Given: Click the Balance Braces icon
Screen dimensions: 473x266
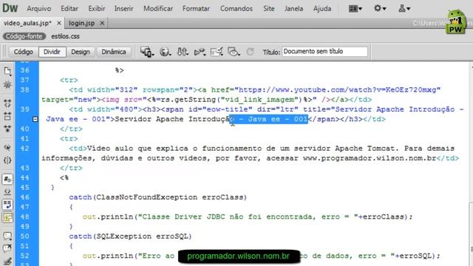Looking at the screenshot, I should pyautogui.click(x=7, y=160).
